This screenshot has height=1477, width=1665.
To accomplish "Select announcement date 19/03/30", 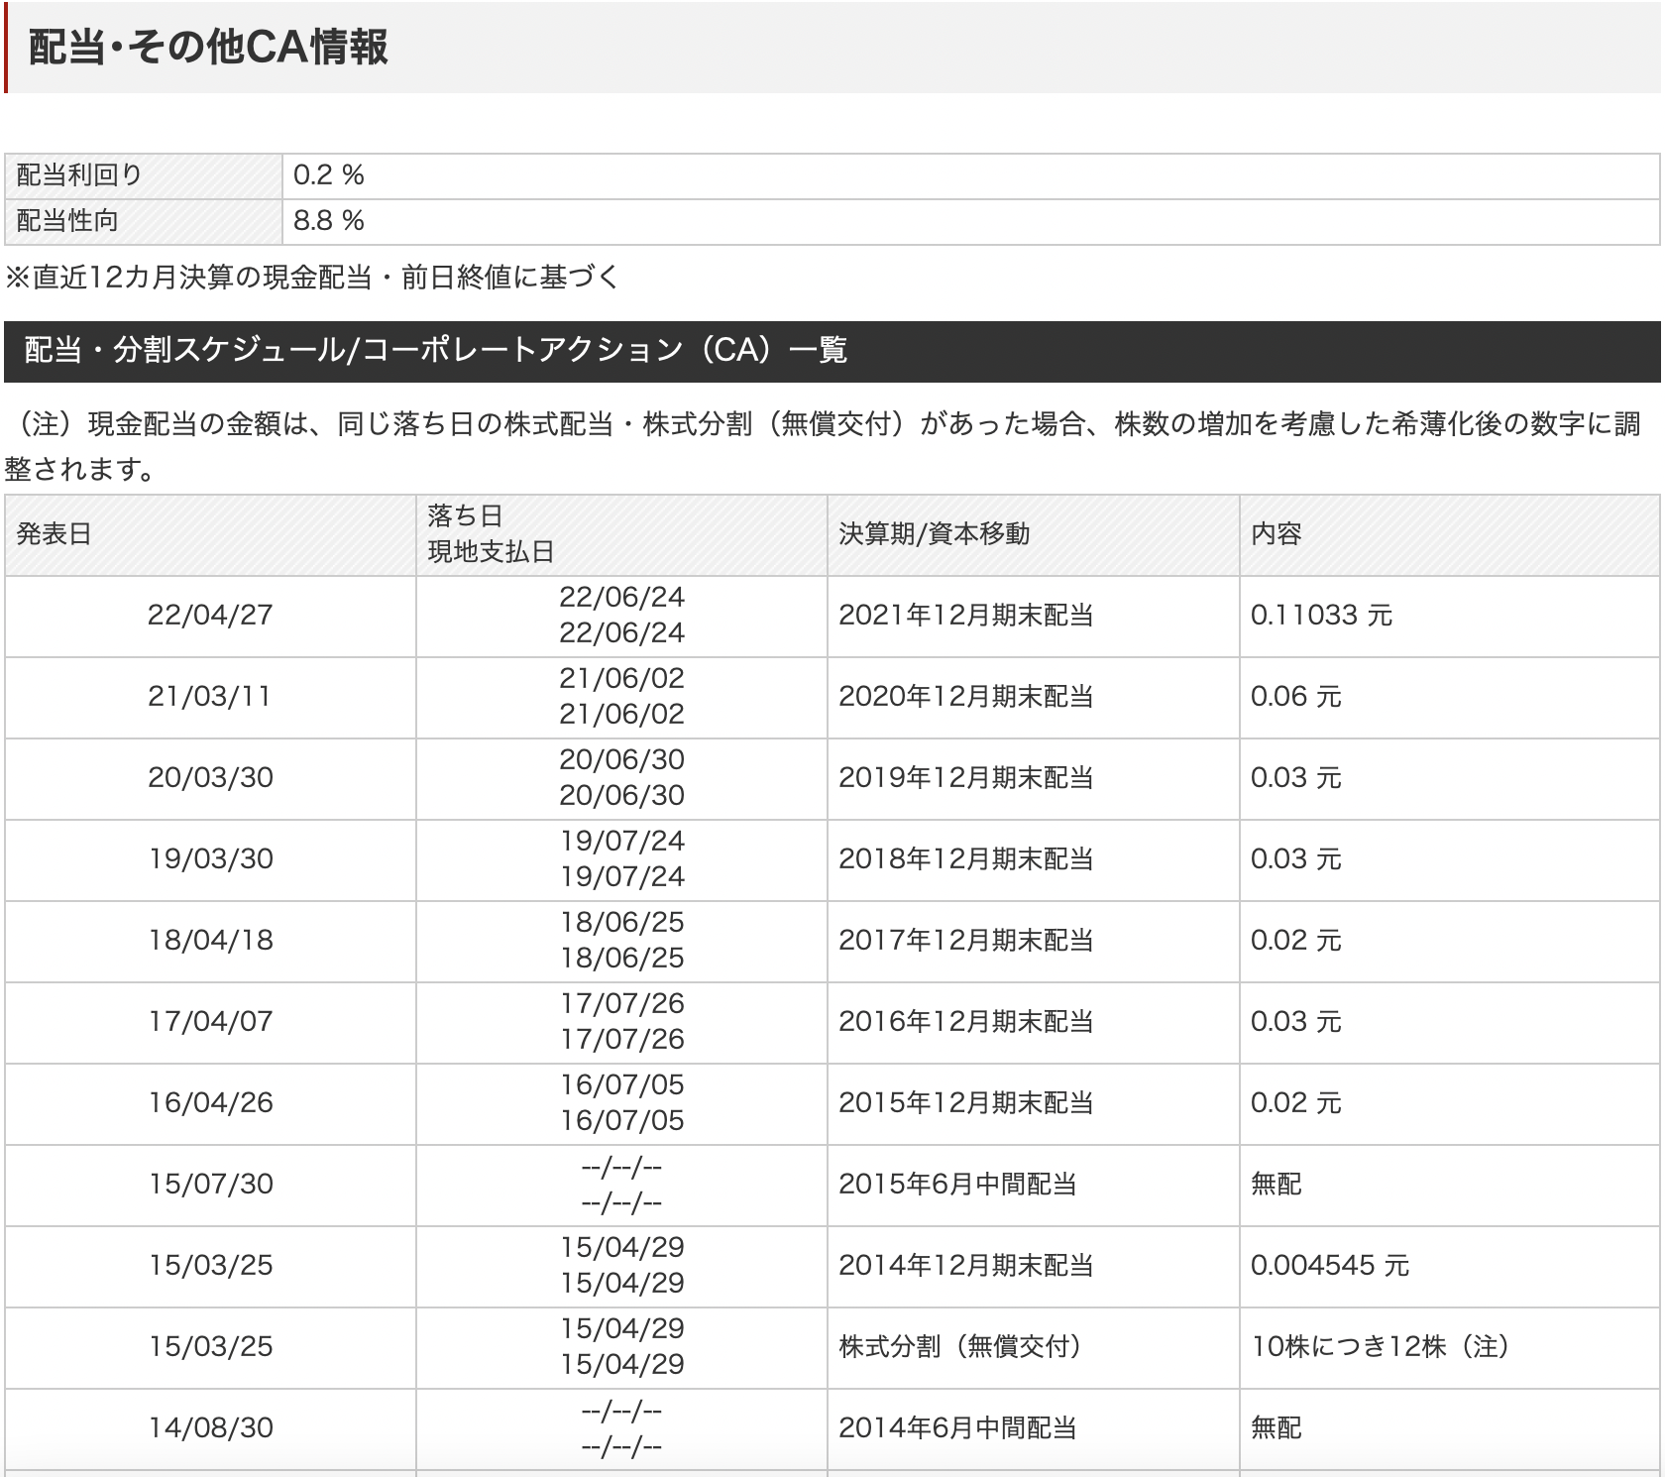I will [210, 859].
